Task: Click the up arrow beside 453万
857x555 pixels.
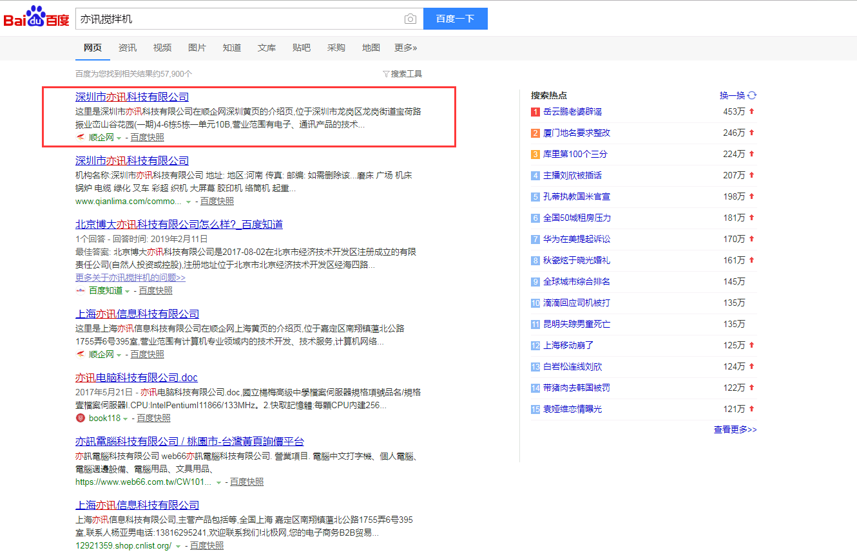Action: [751, 111]
